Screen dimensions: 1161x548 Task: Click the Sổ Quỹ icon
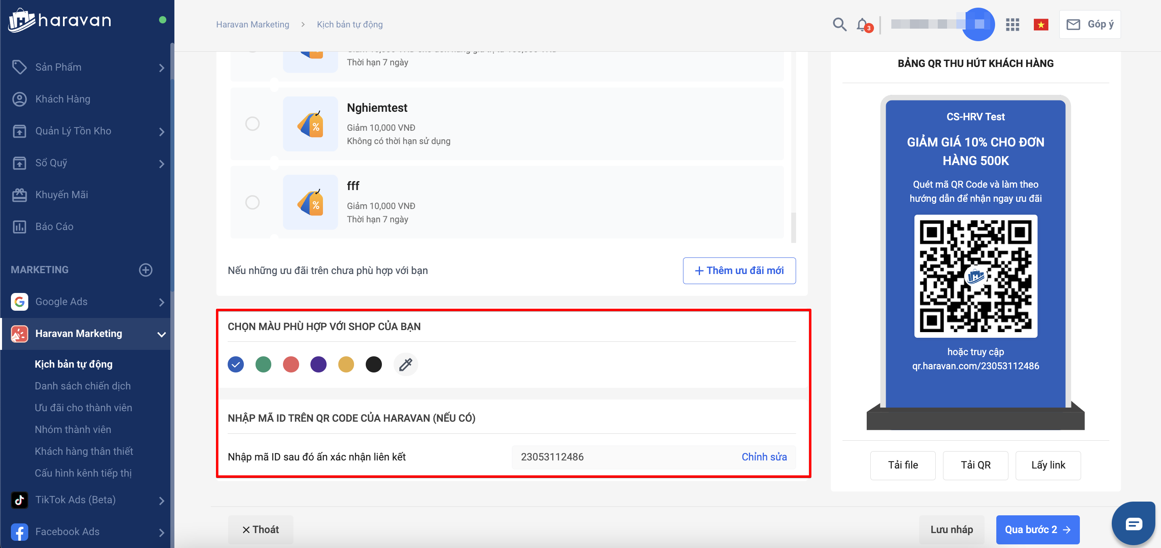click(x=19, y=163)
